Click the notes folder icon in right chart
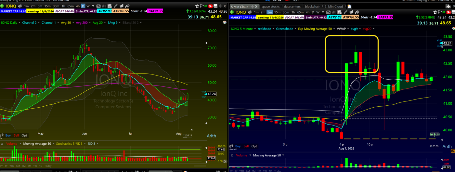Screen dimensions: 455x172 [x=351, y=12]
